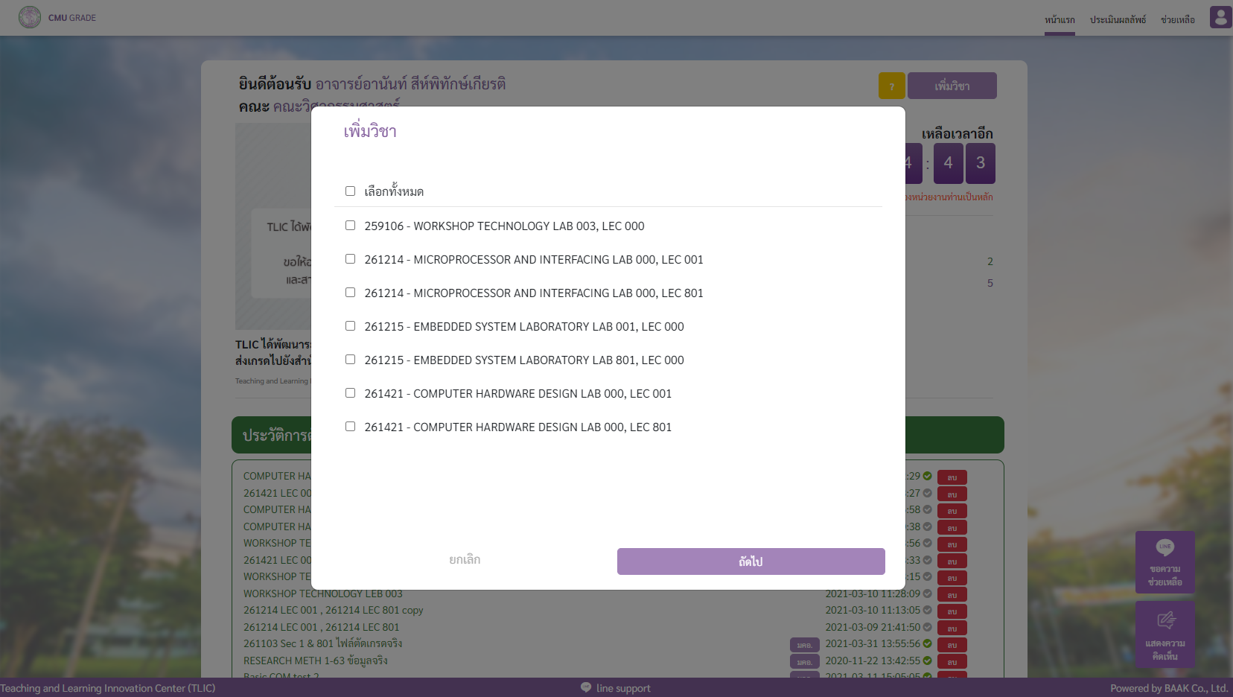Delete the 261103 Sec 1 & 801 entry
The width and height of the screenshot is (1233, 697).
[x=952, y=645]
